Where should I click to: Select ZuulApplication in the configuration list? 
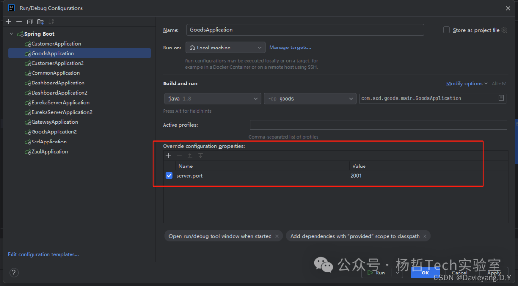49,152
